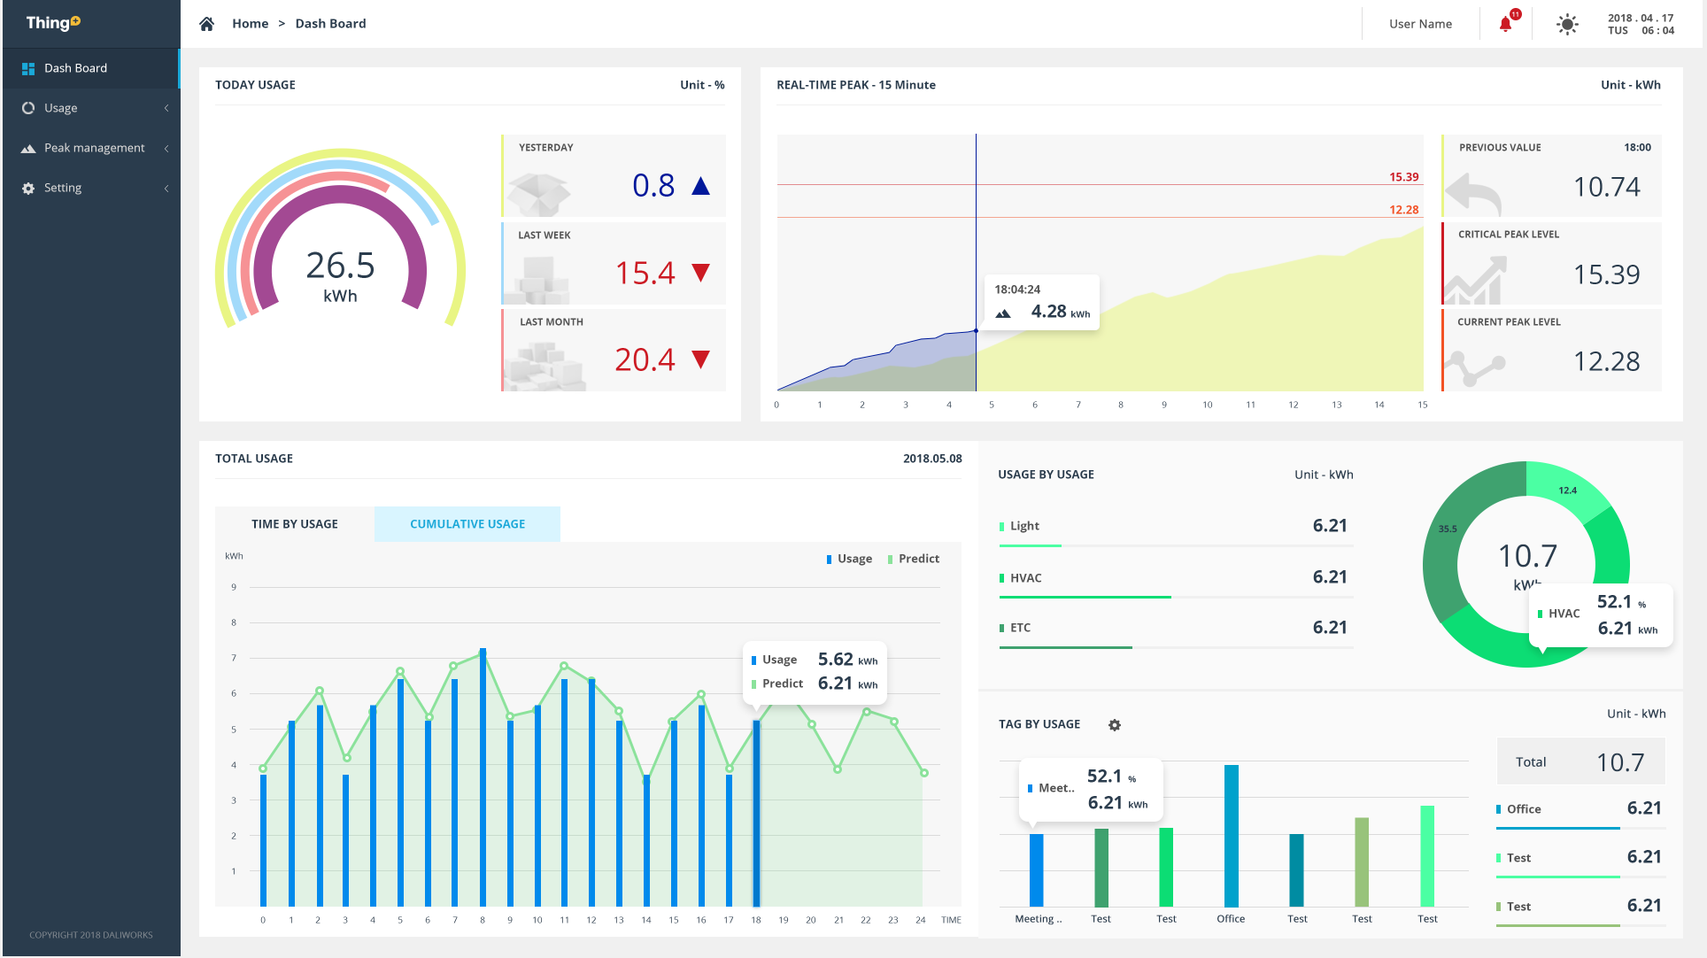Viewport: 1707px width, 958px height.
Task: Click the Meeting bar in tag chart
Action: tap(1036, 870)
